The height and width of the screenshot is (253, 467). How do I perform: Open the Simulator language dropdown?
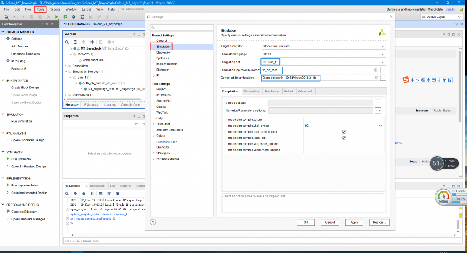pos(382,54)
